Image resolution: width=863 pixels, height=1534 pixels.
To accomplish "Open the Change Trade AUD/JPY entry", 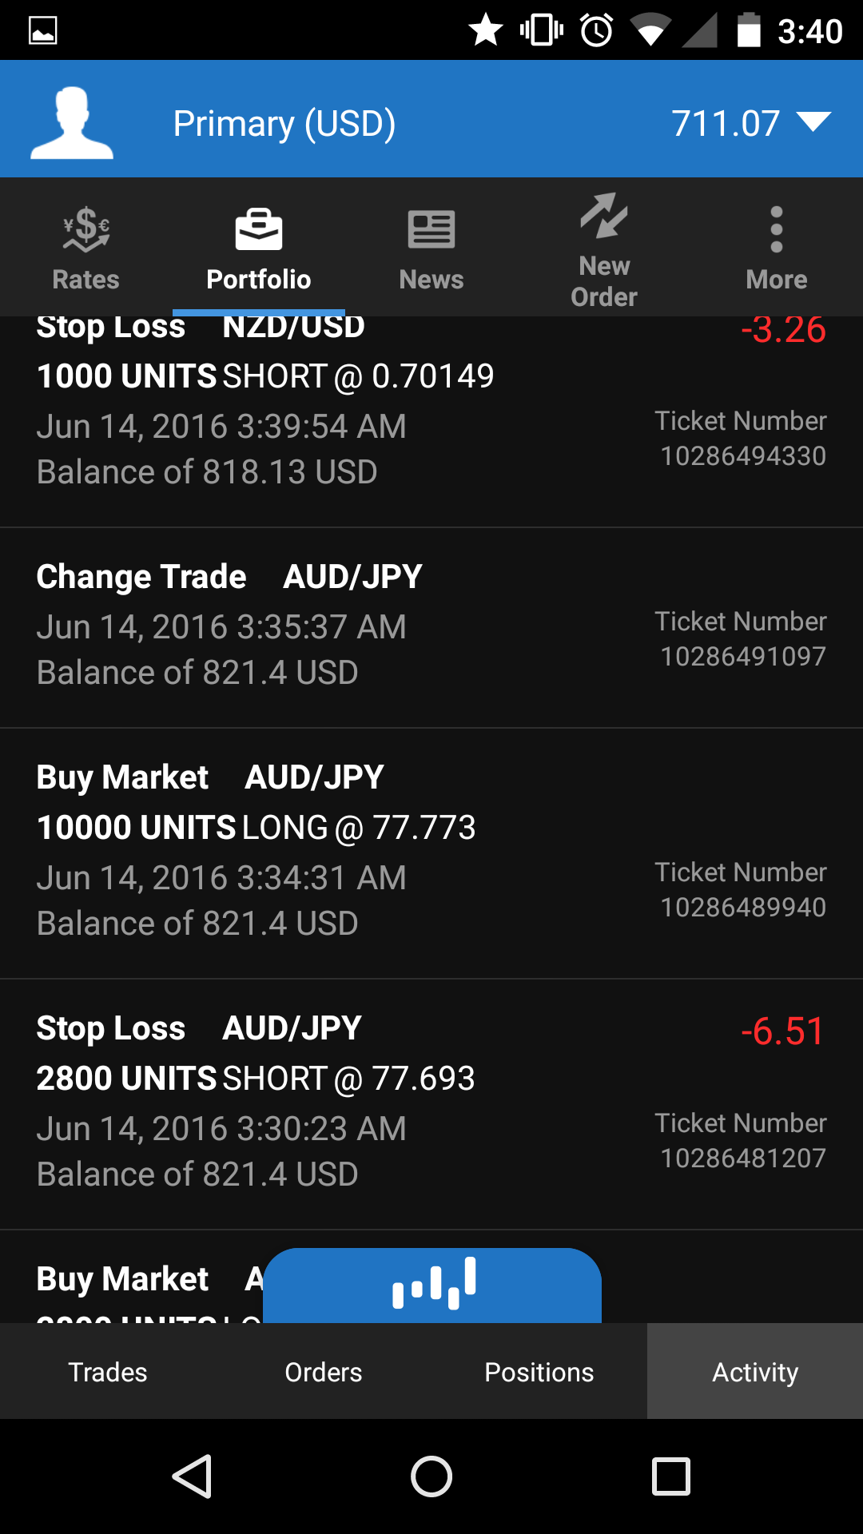I will (x=431, y=627).
